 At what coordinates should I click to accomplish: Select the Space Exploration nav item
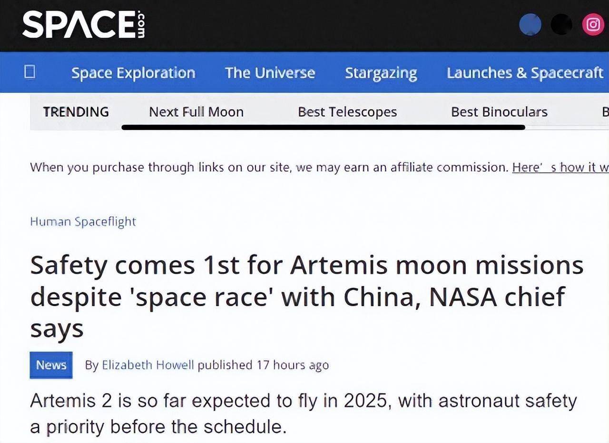[x=133, y=72]
